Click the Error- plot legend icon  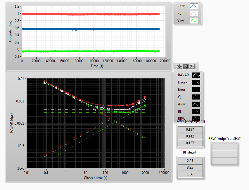[x=196, y=89]
